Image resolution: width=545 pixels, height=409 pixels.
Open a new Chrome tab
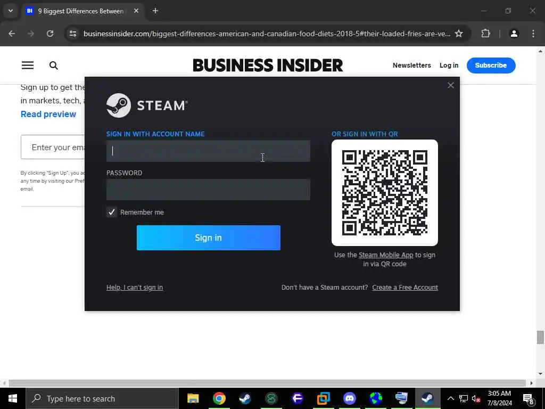click(155, 11)
